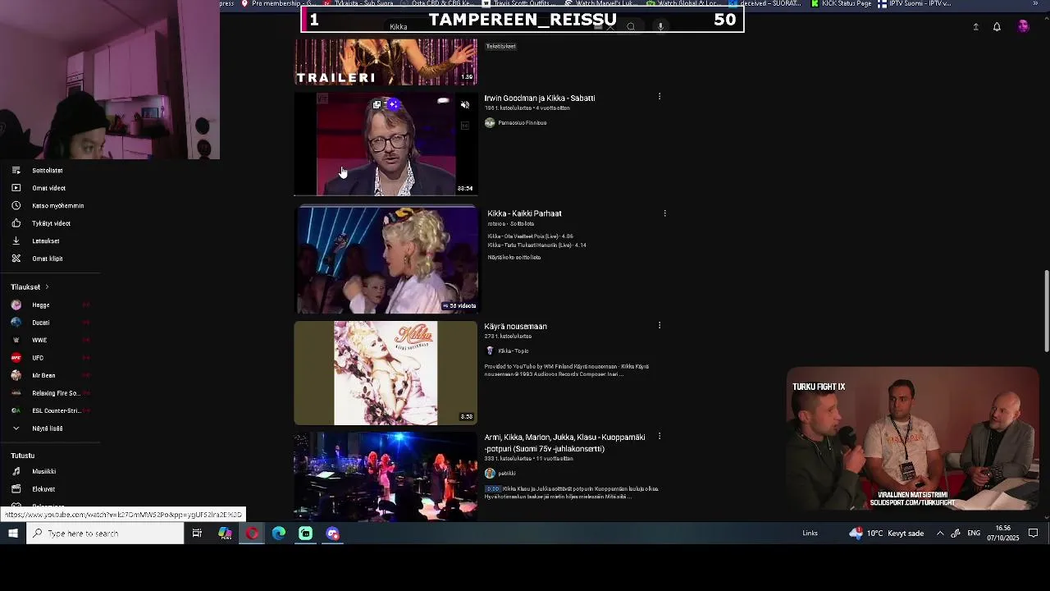Image resolution: width=1050 pixels, height=591 pixels.
Task: Open IPTV Suomi bookmark
Action: tap(914, 3)
